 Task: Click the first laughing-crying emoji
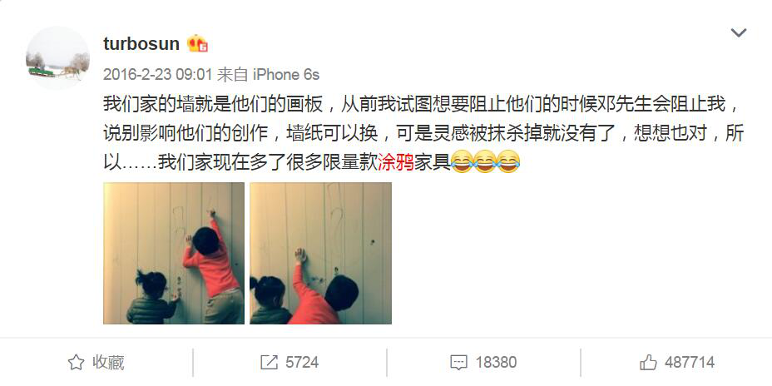(x=462, y=161)
